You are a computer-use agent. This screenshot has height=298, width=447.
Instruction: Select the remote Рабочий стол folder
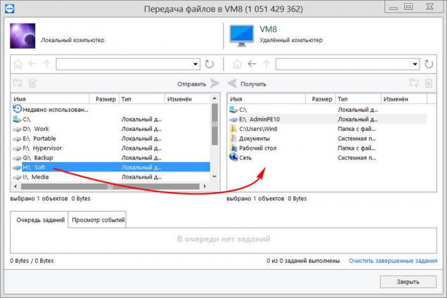pyautogui.click(x=328, y=148)
